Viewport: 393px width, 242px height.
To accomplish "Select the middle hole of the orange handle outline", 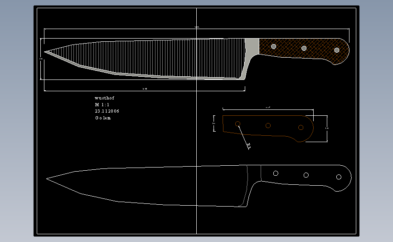I will [x=268, y=125].
